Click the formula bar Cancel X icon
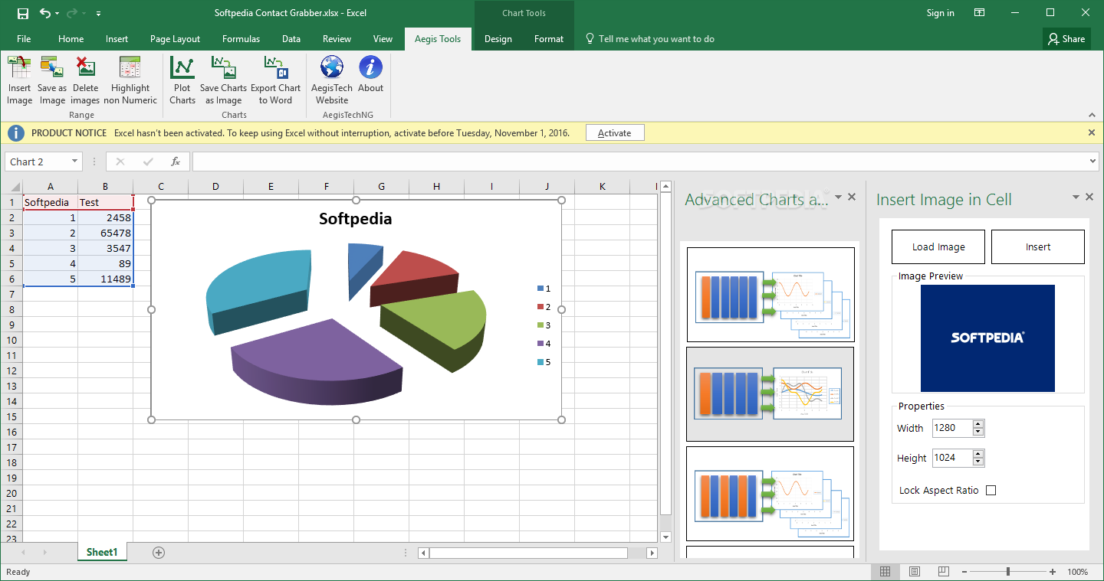 point(120,162)
